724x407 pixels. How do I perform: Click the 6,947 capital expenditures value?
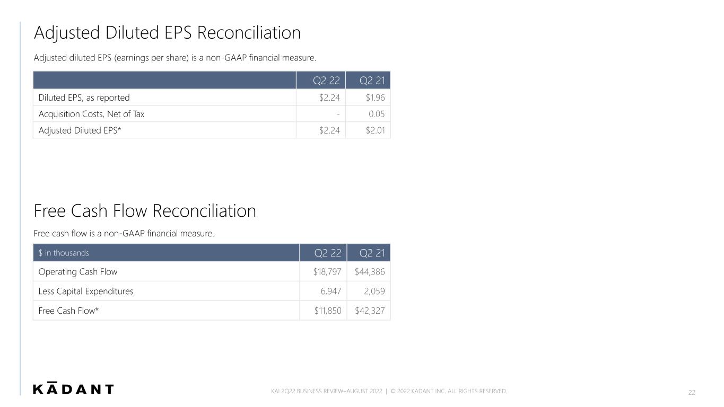pyautogui.click(x=330, y=291)
